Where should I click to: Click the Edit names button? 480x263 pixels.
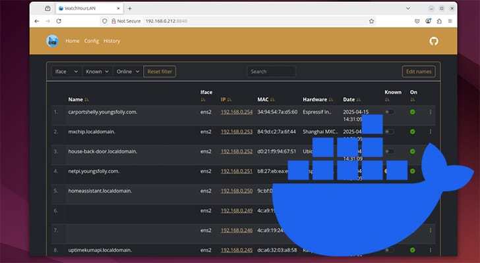click(419, 72)
